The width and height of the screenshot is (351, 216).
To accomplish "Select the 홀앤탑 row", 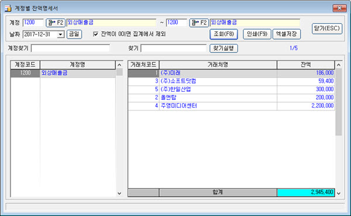I will click(x=232, y=97).
